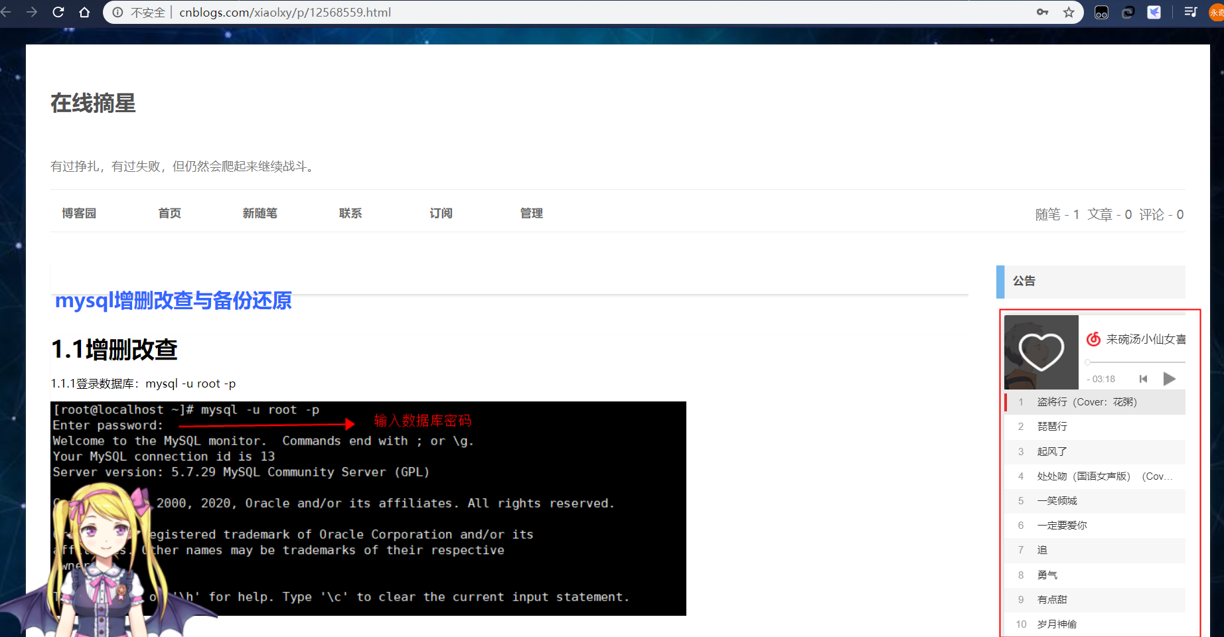Open saved passwords key icon

pyautogui.click(x=1043, y=12)
